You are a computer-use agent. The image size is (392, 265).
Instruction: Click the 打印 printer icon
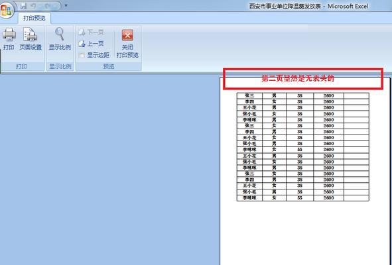point(9,34)
